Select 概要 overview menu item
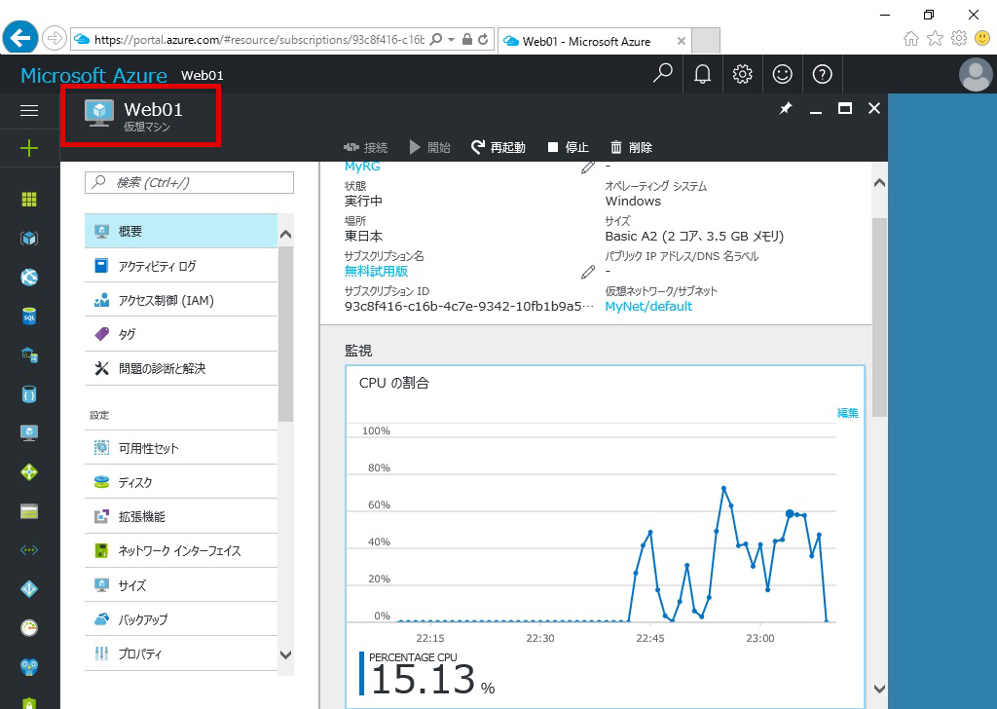Viewport: 997px width, 709px height. (x=181, y=231)
